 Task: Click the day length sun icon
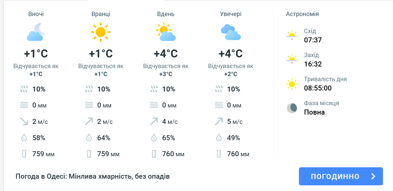click(292, 84)
